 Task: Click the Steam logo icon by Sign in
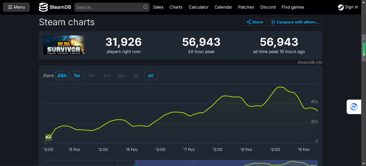[x=341, y=7]
